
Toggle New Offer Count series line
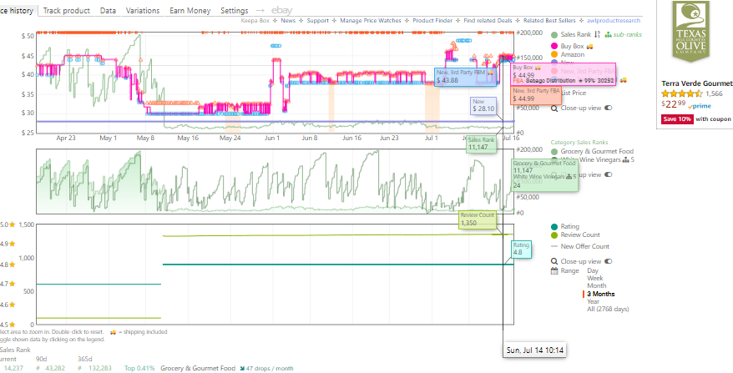point(554,246)
